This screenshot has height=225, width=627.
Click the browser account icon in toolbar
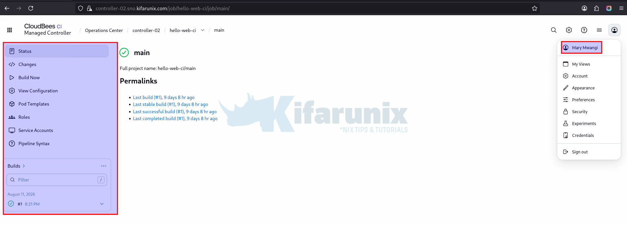(584, 8)
